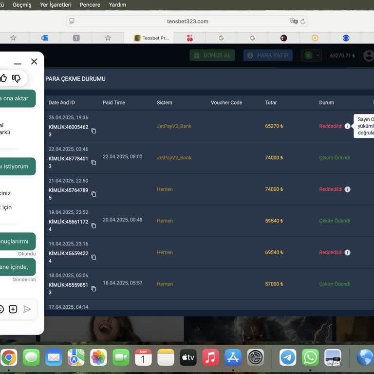This screenshot has width=374, height=374.
Task: Click the teosbet323.com address field
Action: point(187,21)
